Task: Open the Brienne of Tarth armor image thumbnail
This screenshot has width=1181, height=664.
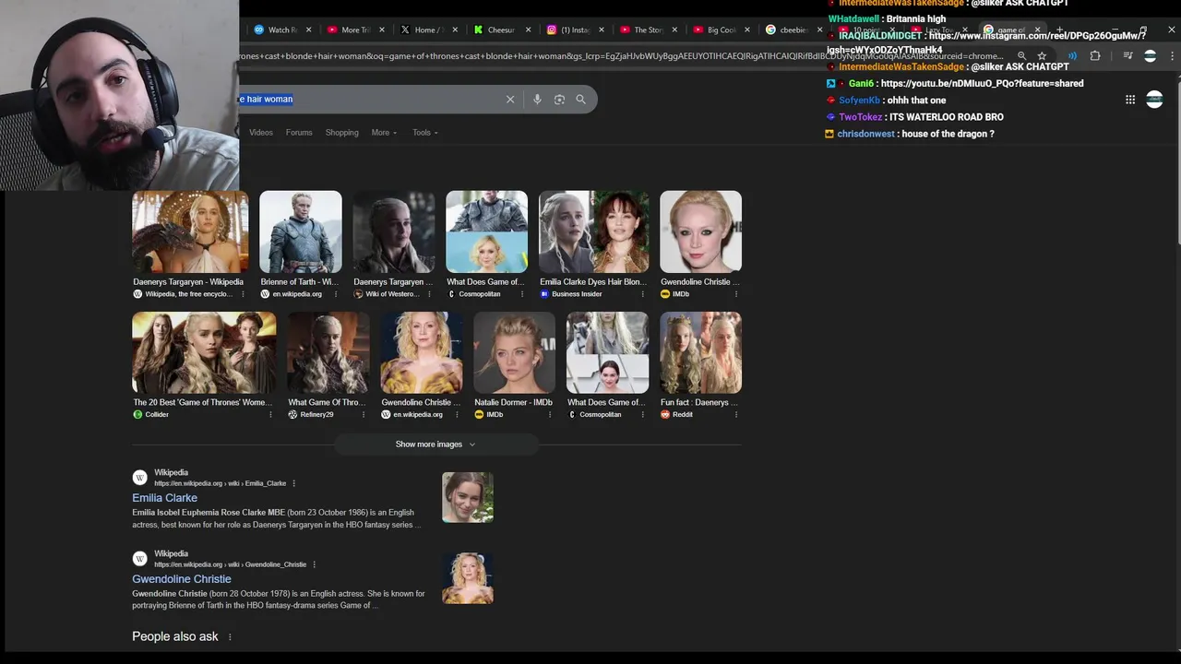Action: [301, 231]
